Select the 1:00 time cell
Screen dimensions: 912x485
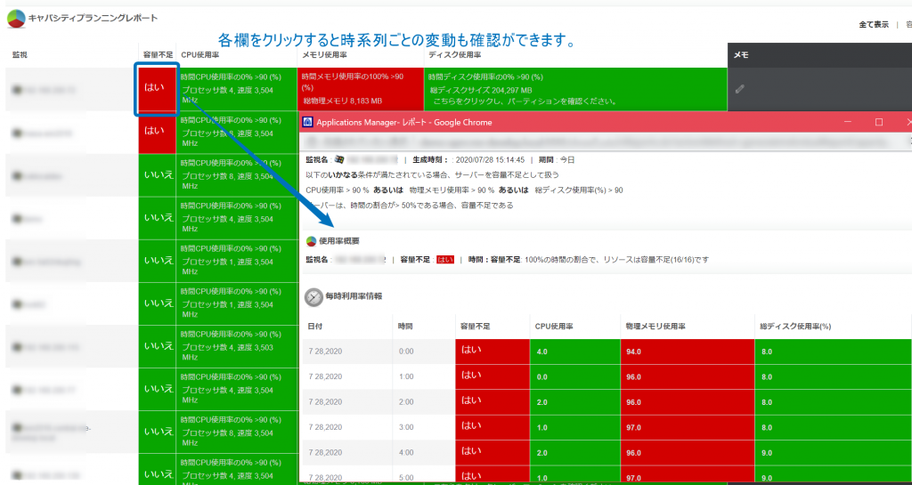[x=423, y=376]
